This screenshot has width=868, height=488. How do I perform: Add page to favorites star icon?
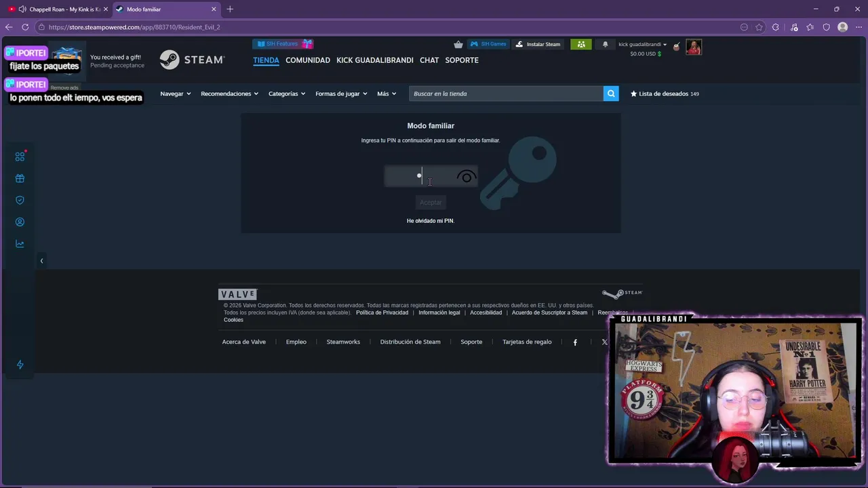pyautogui.click(x=759, y=27)
